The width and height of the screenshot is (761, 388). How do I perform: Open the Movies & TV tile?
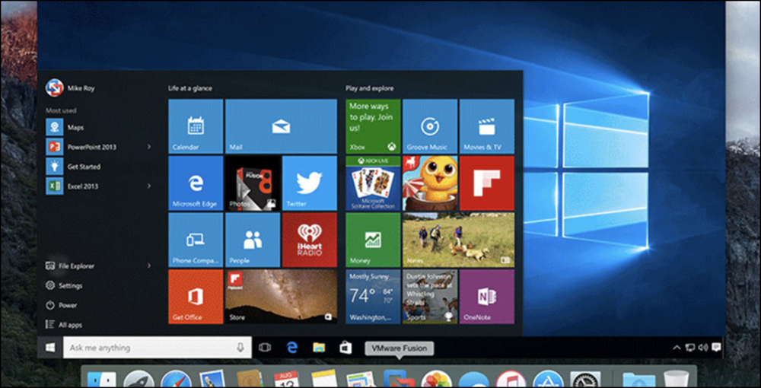[487, 126]
